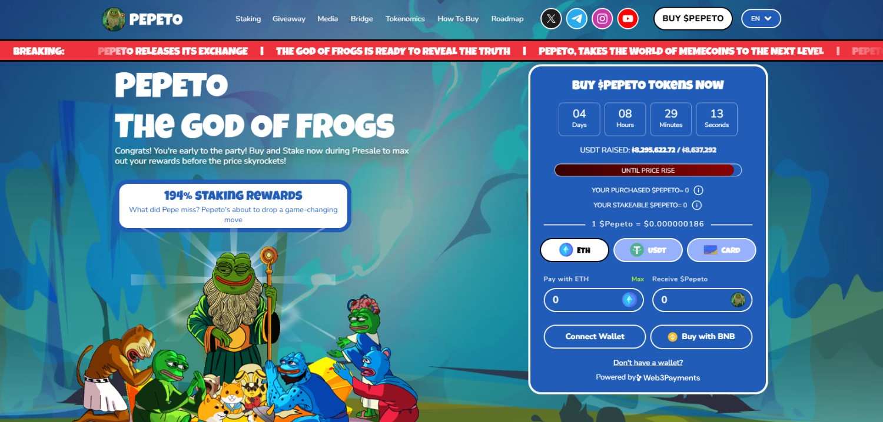Go to the Tokenomics section
Screen dimensions: 883x422
coord(405,19)
